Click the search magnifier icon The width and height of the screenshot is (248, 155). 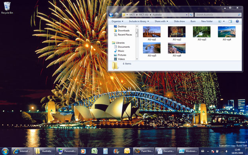pos(239,15)
